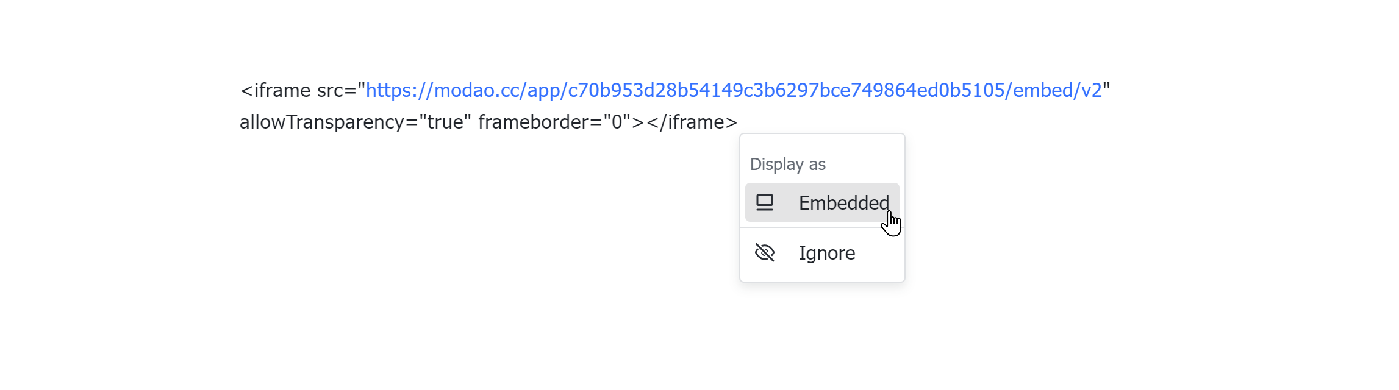Select Ignore in the Display as menu

(827, 252)
